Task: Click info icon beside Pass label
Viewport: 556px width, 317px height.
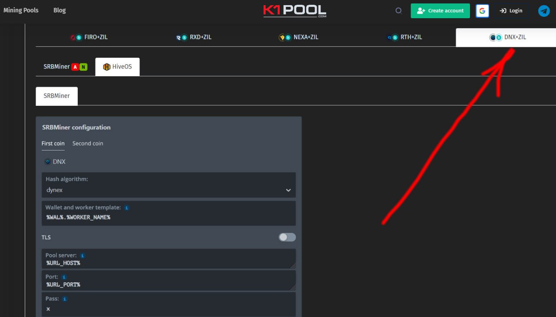Action: coord(65,299)
